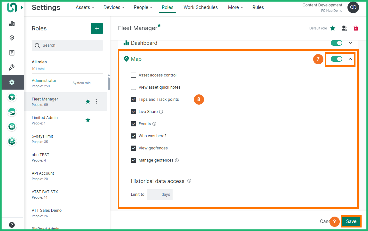Click the Save button
368x231 pixels.
pyautogui.click(x=351, y=221)
